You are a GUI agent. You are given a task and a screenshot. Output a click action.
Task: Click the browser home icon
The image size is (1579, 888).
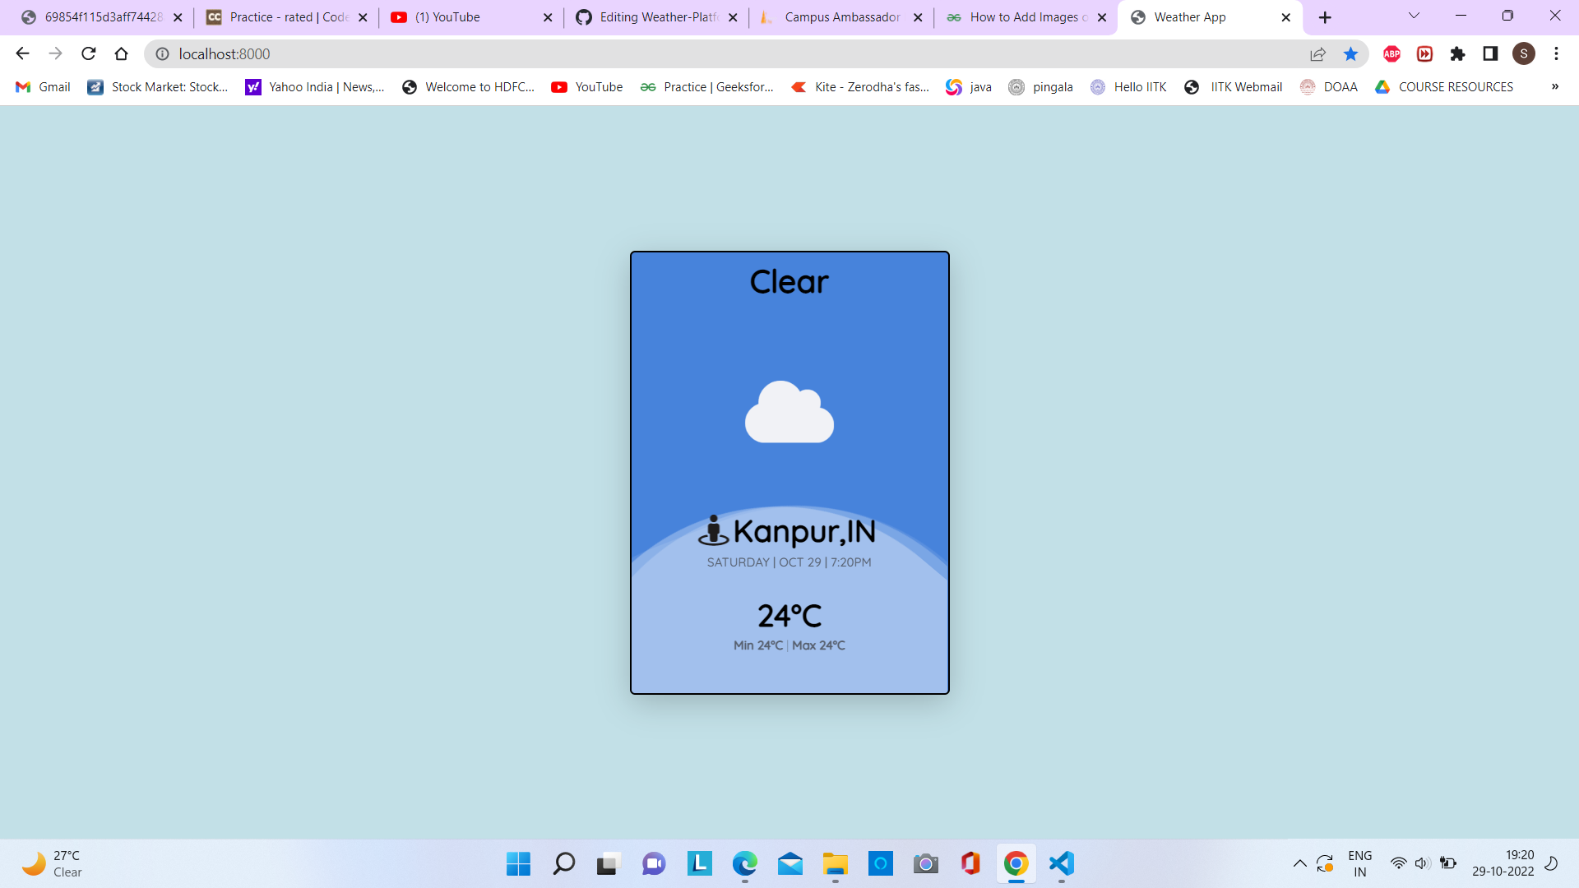tap(122, 53)
